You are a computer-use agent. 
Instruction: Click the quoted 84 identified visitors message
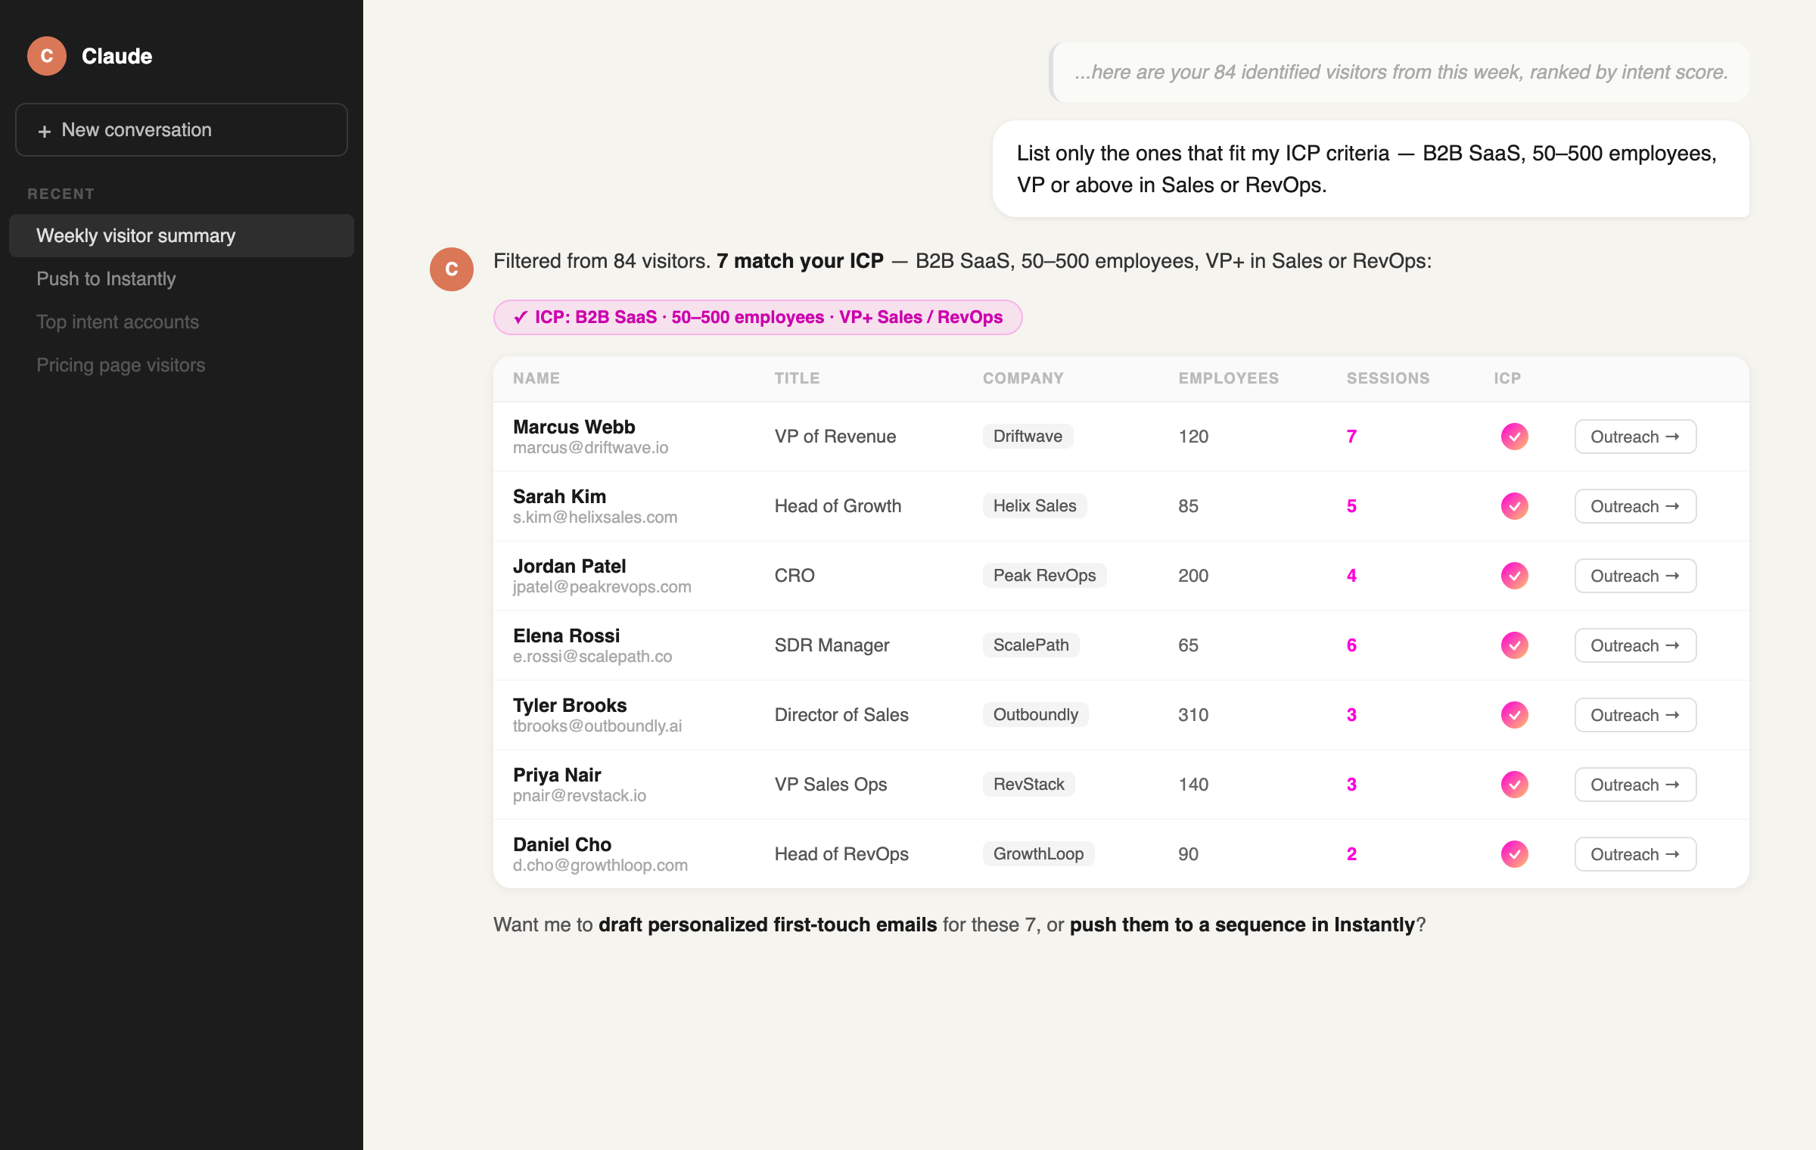(1400, 72)
